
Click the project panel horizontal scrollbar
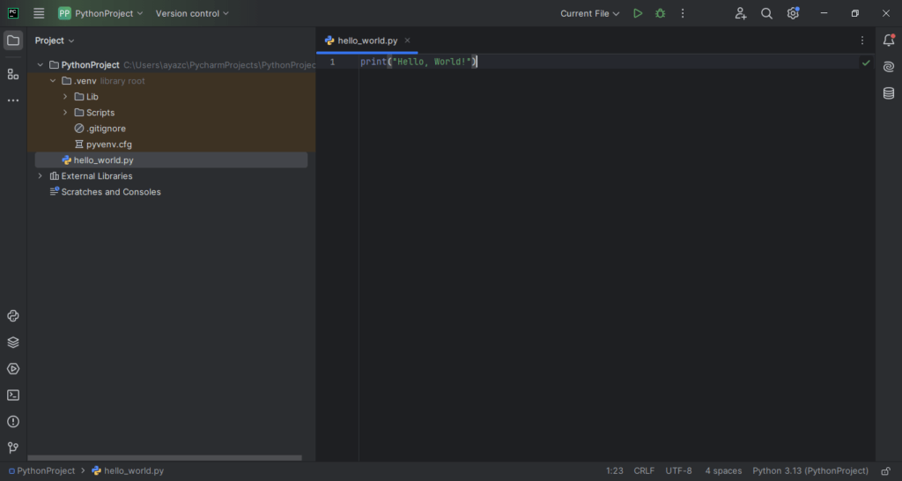tap(165, 458)
